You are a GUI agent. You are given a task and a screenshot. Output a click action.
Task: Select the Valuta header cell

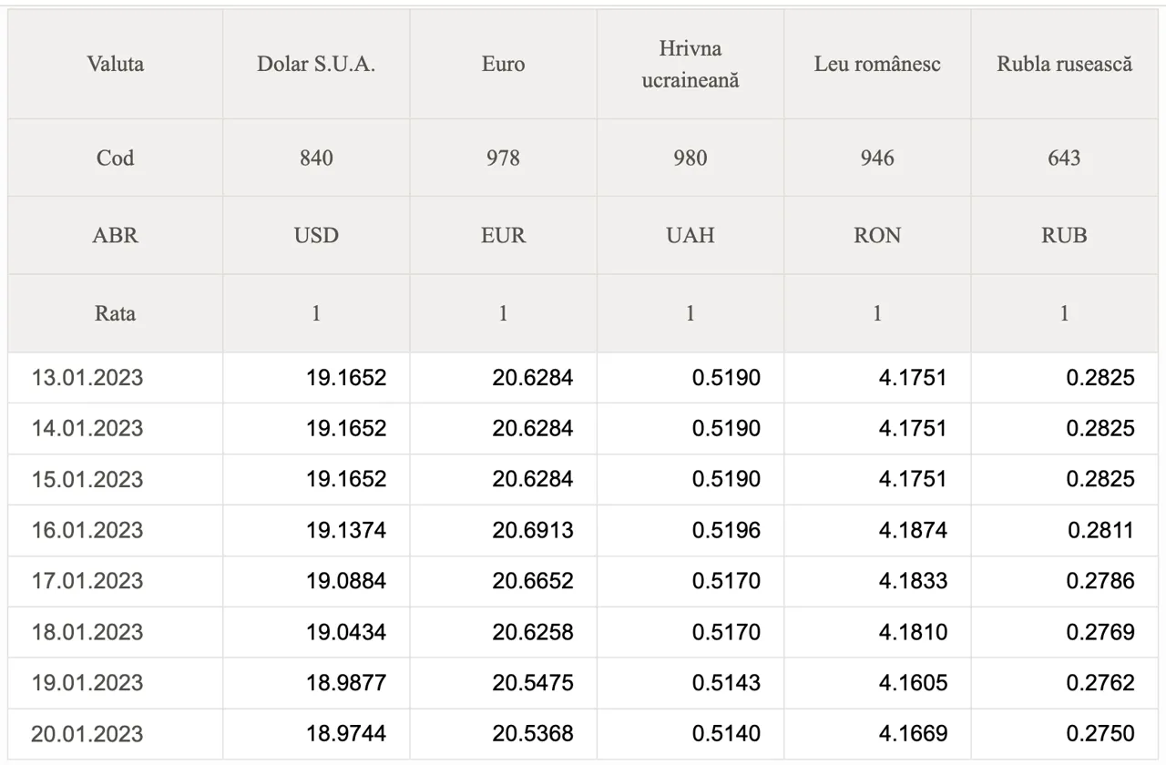(116, 64)
